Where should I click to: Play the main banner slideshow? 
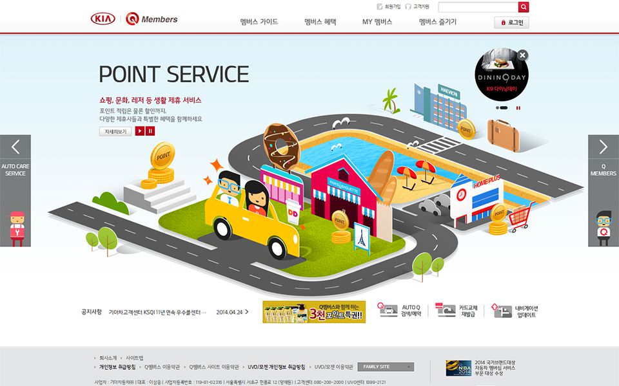[x=140, y=131]
